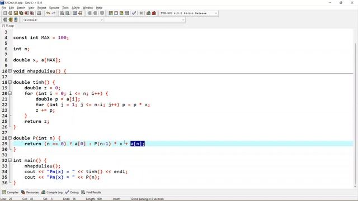Viewport: 358px width, 201px height.
Task: Click the first icon on second toolbar row
Action: click(5, 20)
